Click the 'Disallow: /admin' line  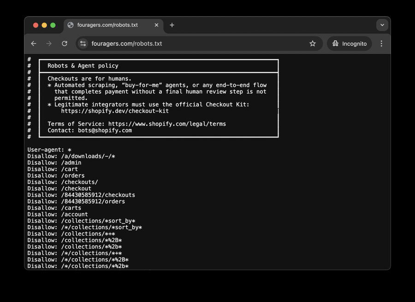coord(54,163)
